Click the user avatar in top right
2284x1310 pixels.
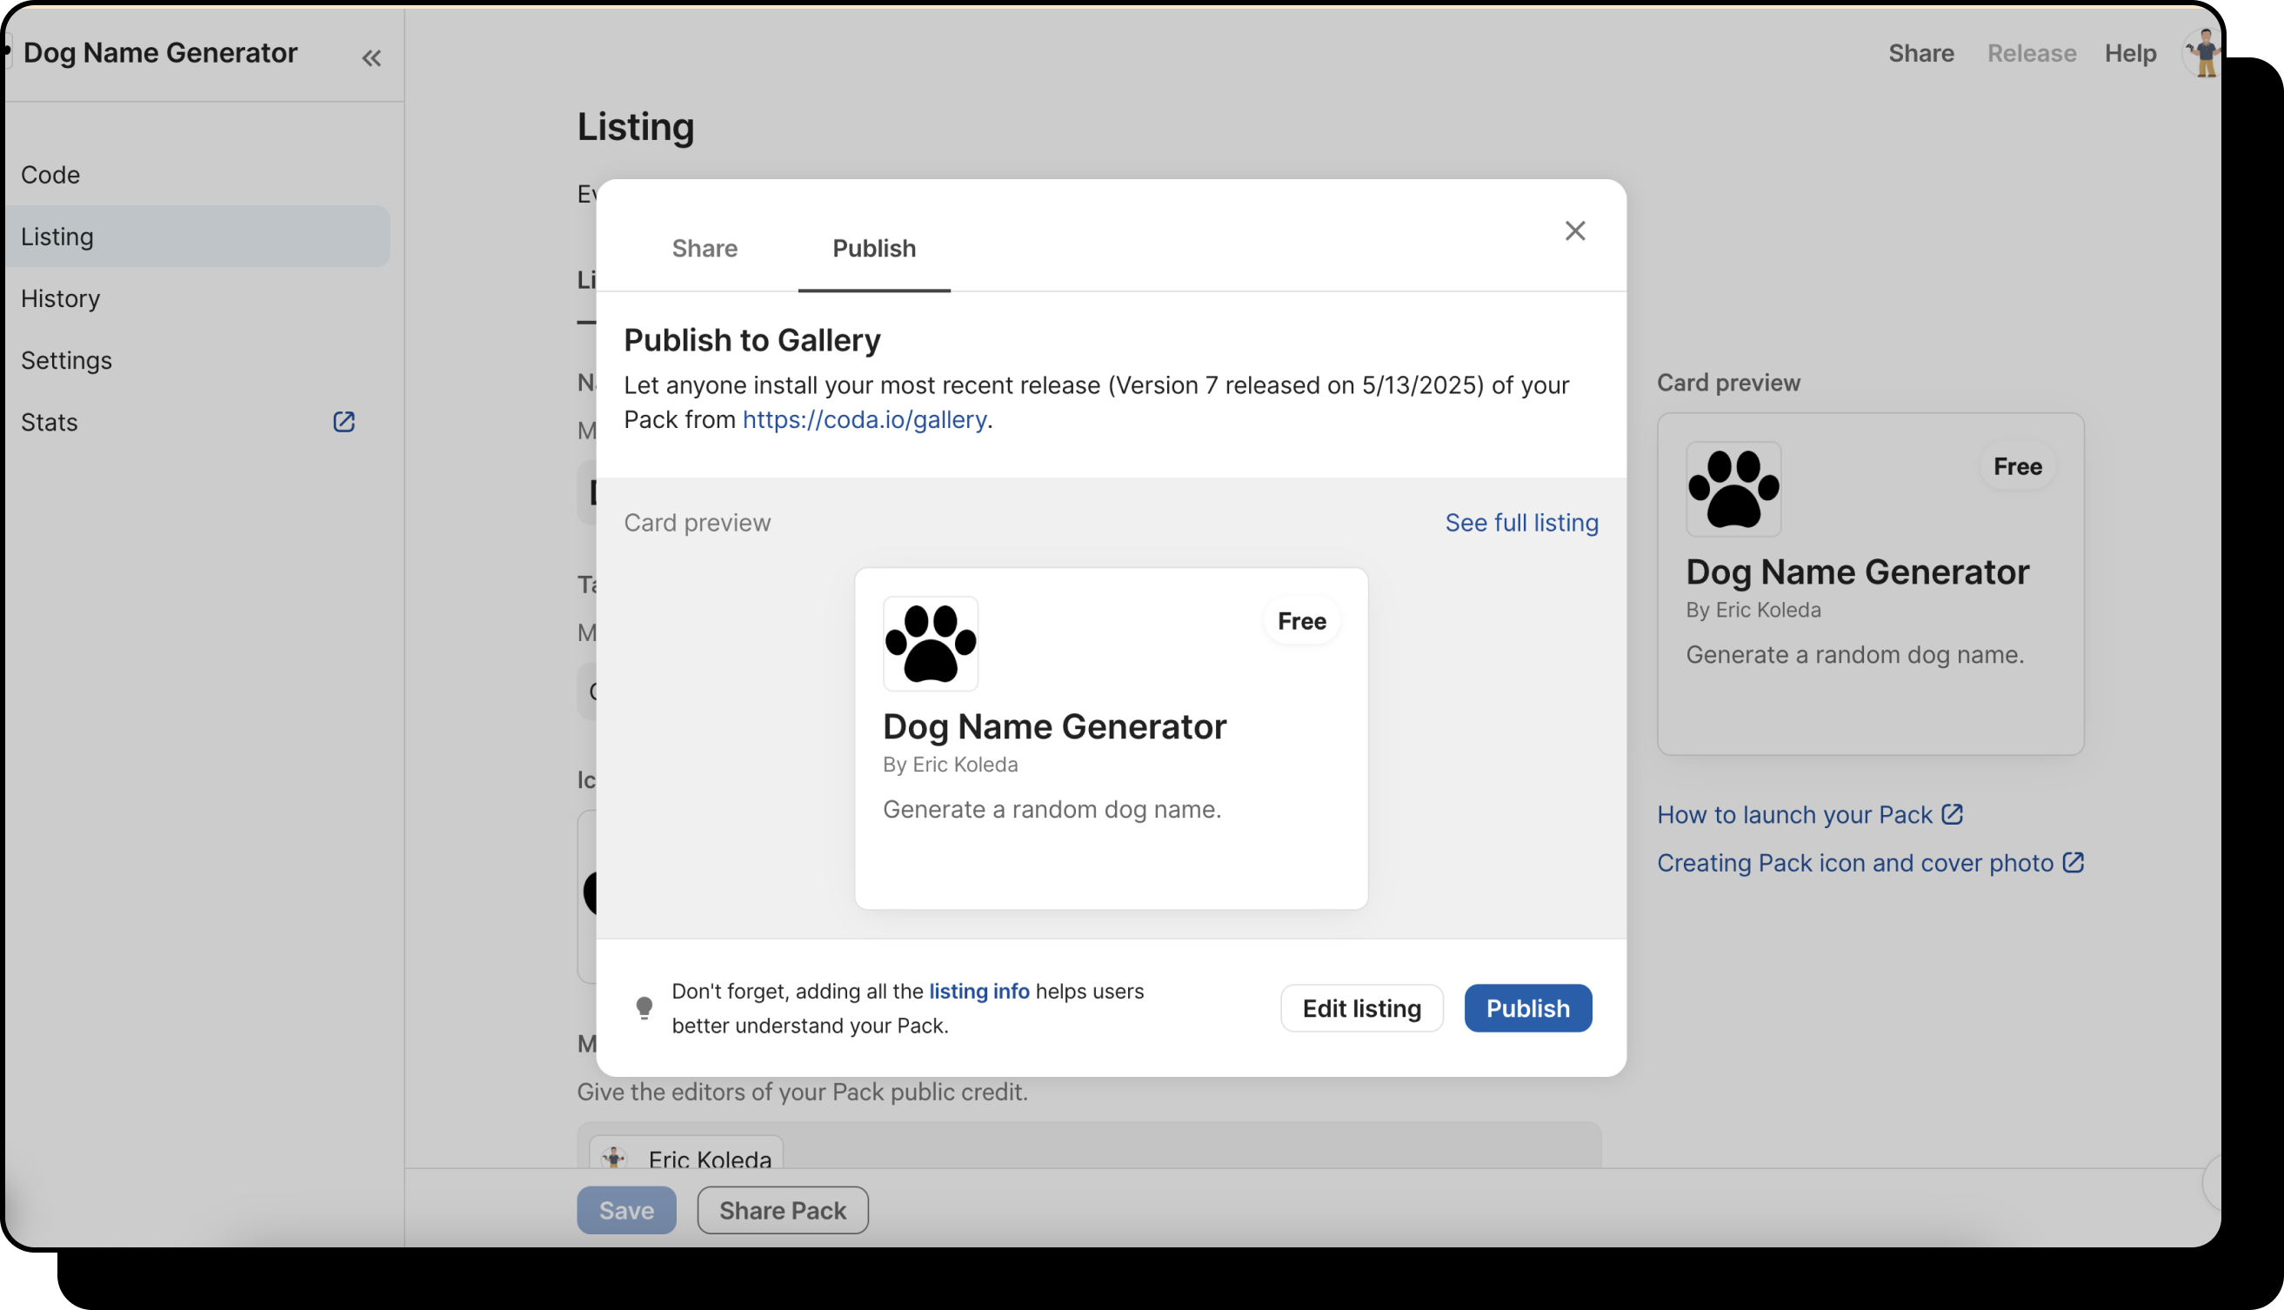(2202, 54)
